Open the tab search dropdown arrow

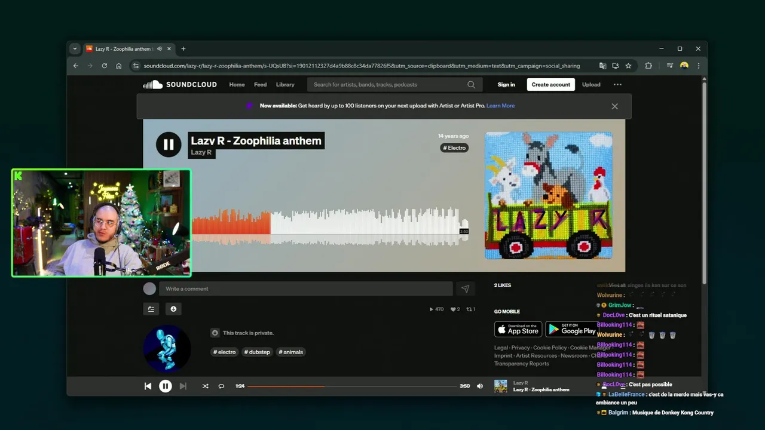click(x=75, y=49)
